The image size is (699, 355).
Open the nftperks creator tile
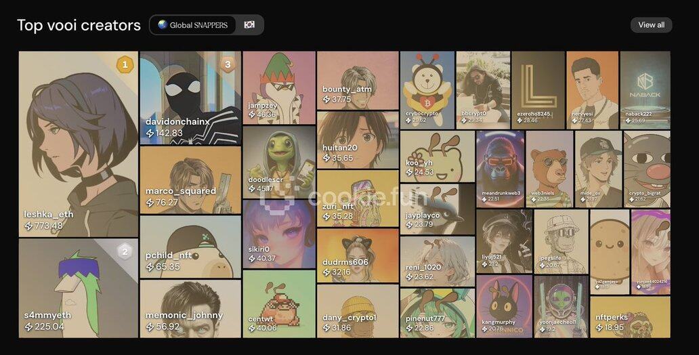[x=630, y=317]
